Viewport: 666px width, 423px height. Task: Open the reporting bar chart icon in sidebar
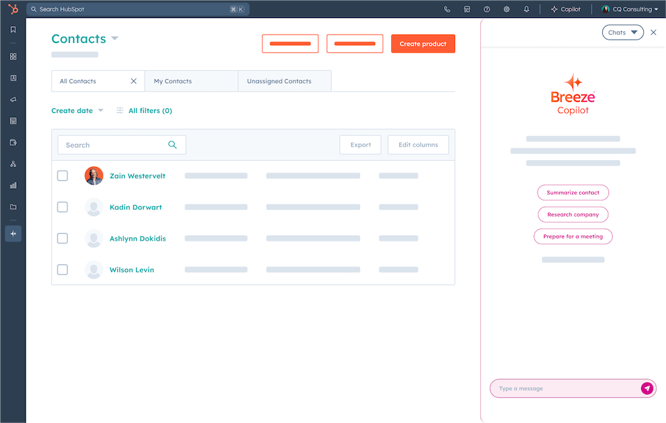pos(13,186)
